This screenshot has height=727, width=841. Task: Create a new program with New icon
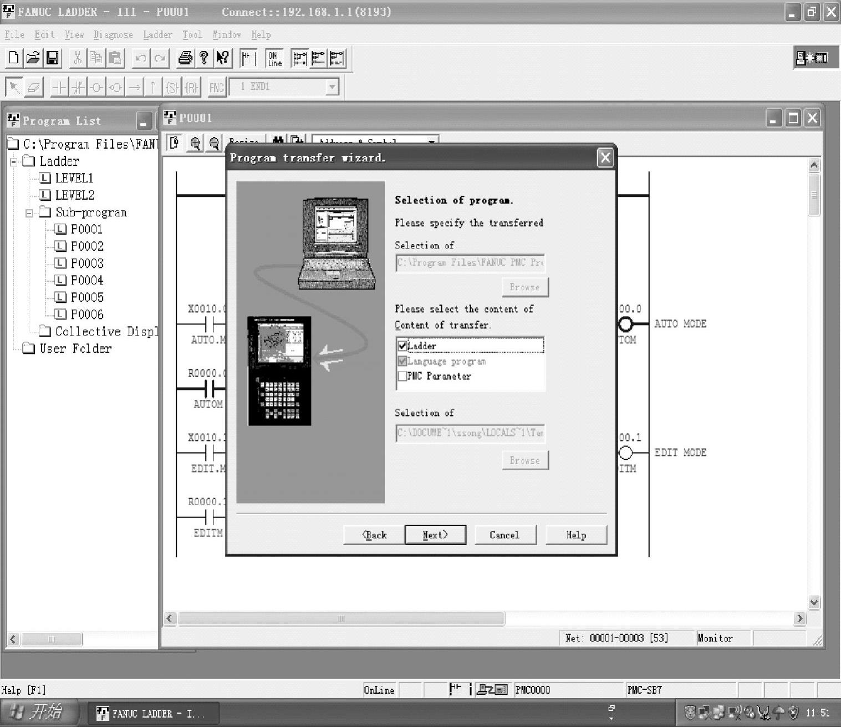14,58
